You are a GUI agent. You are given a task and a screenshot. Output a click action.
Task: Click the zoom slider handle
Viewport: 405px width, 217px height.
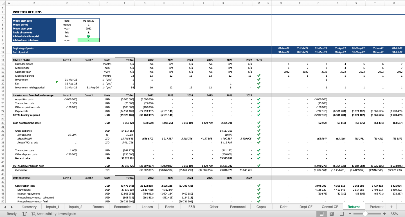pos(366,214)
